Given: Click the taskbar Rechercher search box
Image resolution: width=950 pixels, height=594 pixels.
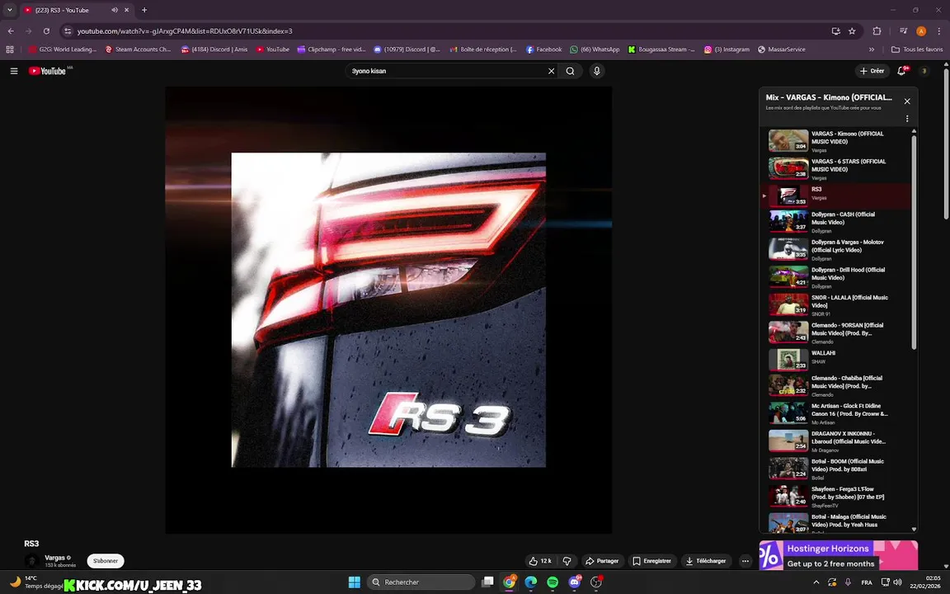Looking at the screenshot, I should point(421,582).
